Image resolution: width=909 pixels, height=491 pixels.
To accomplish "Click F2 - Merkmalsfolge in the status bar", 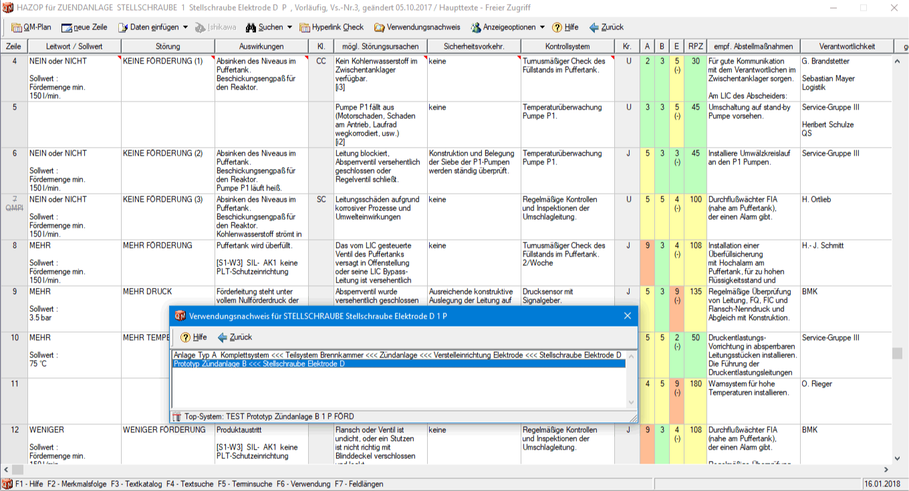I will 77,484.
